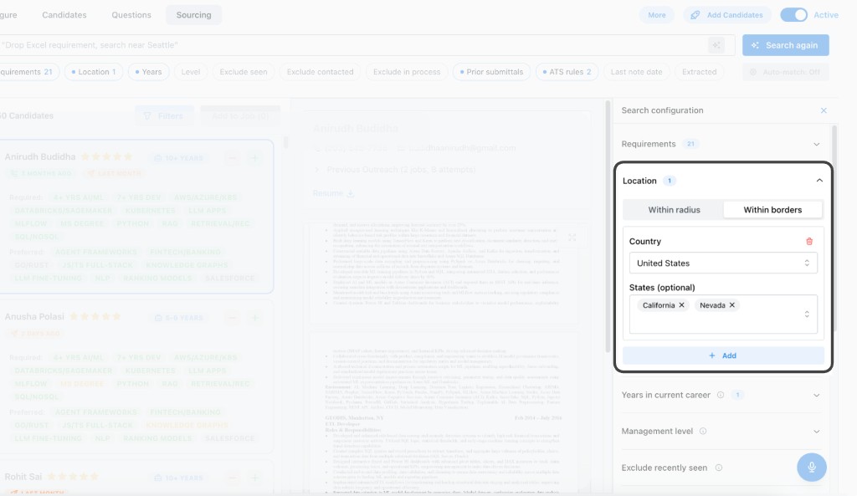Click info icon beside Years in current career
The image size is (857, 496).
[x=721, y=395]
